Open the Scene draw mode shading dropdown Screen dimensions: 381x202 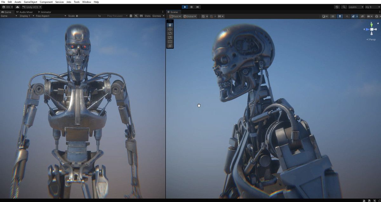[324, 16]
